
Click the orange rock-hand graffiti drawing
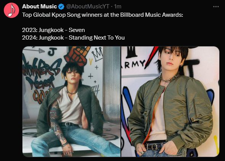tap(77, 55)
